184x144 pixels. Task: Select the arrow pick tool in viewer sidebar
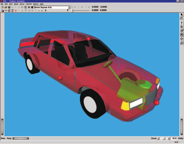click(x=182, y=15)
